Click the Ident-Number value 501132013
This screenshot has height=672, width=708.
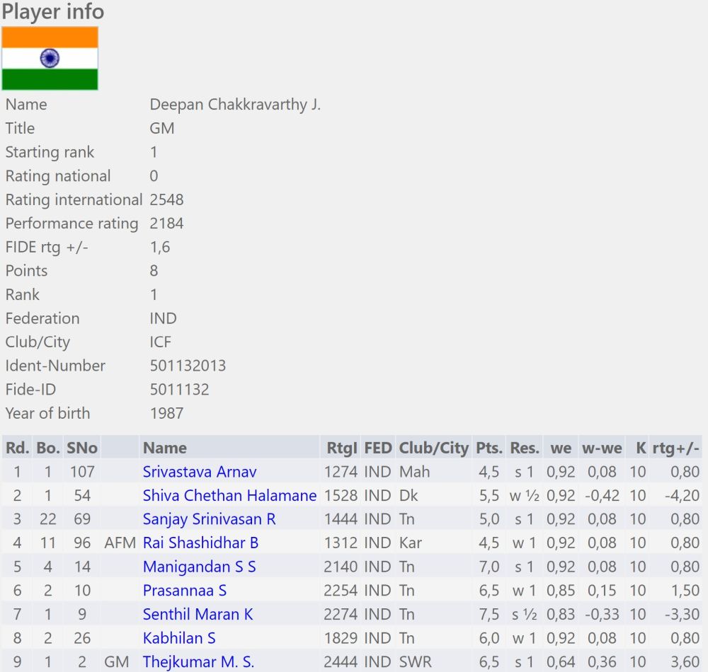click(x=188, y=366)
